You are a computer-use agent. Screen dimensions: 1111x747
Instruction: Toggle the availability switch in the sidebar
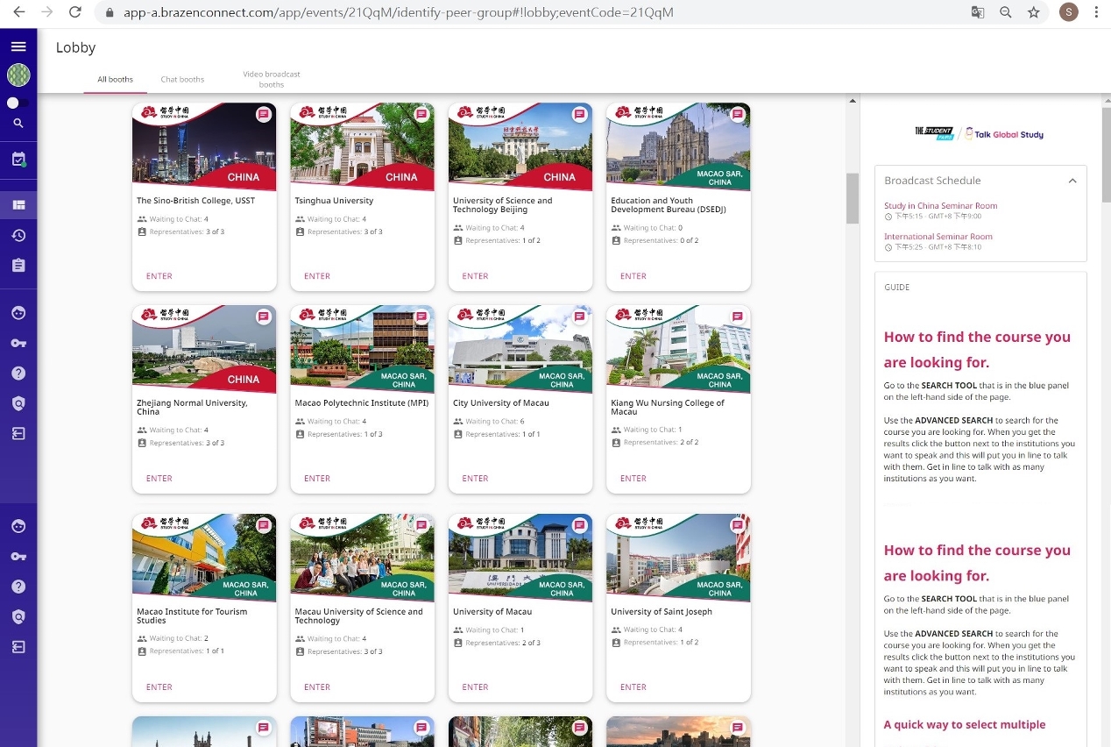[x=17, y=103]
